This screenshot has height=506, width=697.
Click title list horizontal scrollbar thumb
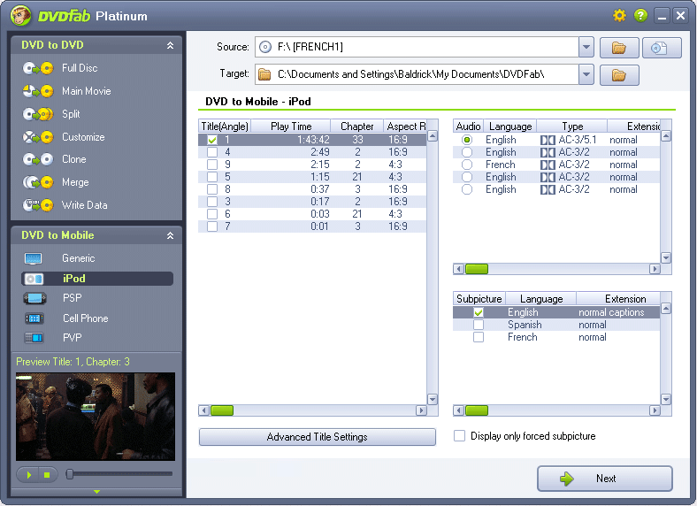[222, 410]
